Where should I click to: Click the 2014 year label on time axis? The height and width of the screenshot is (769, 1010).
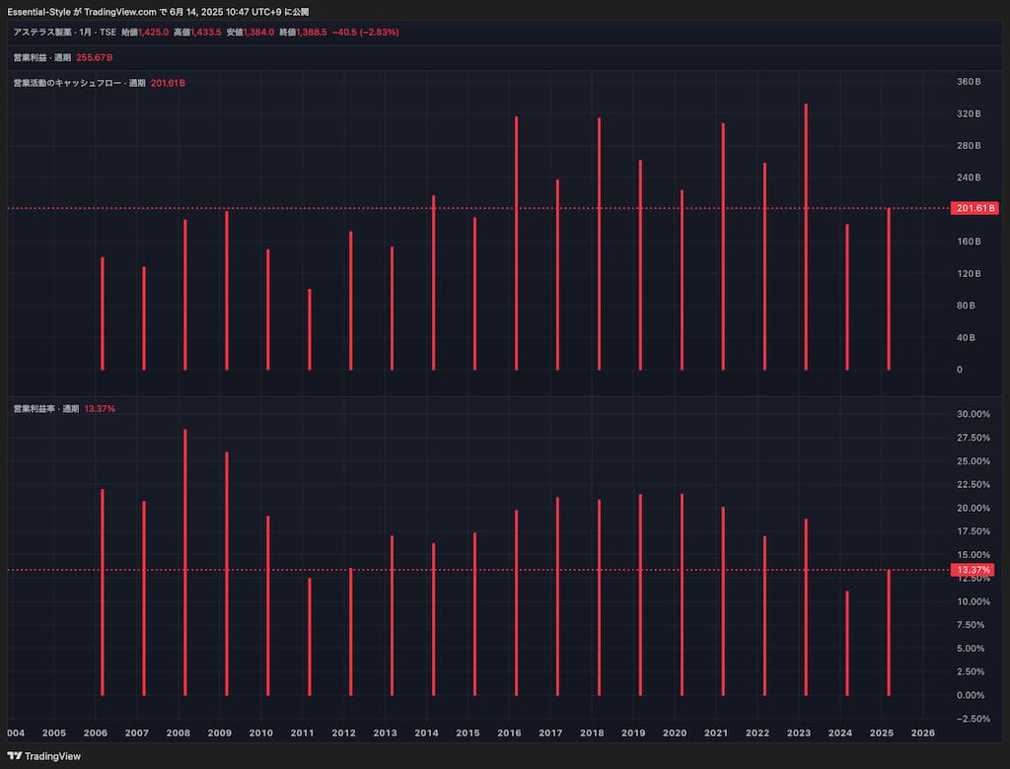(x=426, y=733)
